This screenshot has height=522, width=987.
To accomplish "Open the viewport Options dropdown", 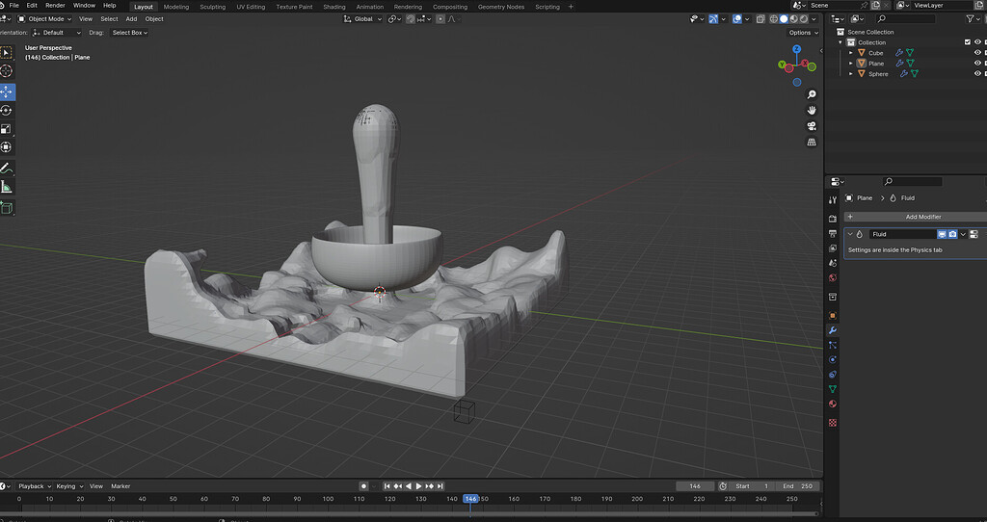I will tap(804, 33).
